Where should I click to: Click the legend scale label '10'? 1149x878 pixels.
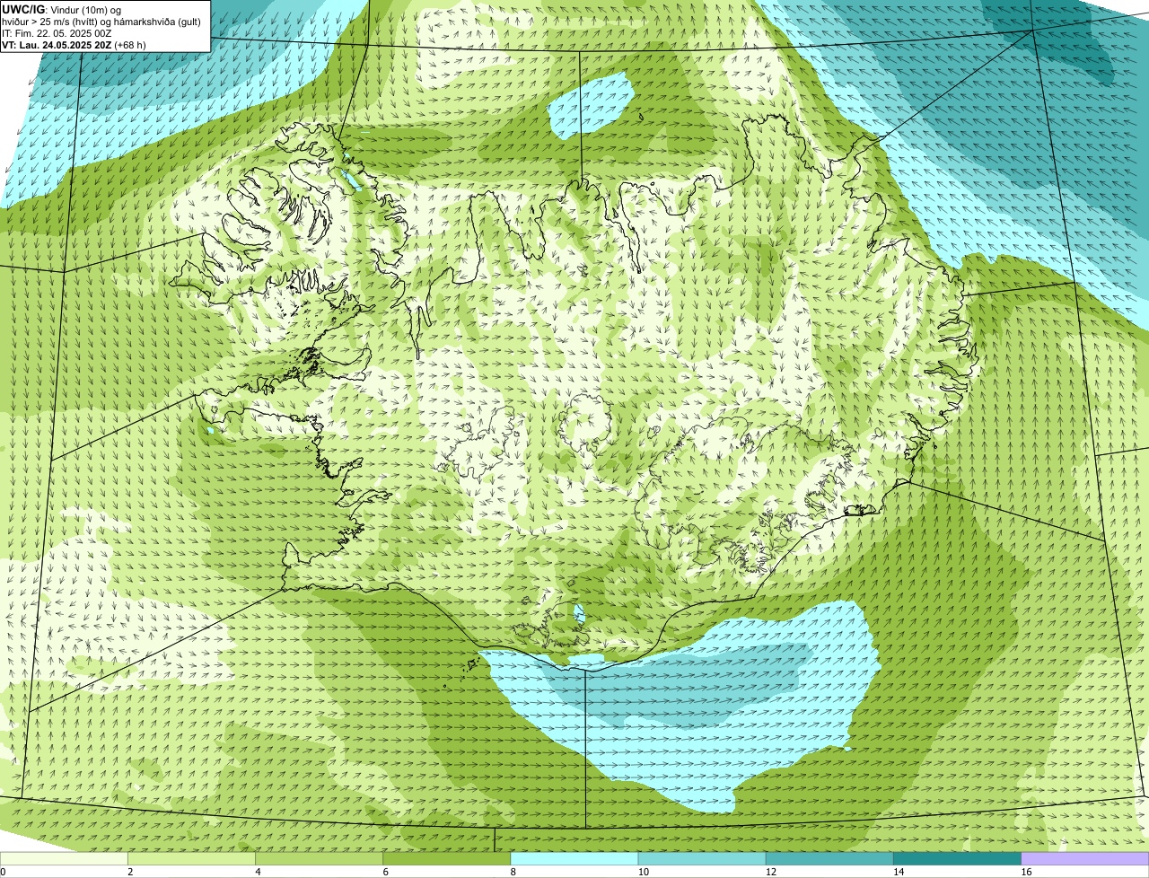click(x=643, y=872)
